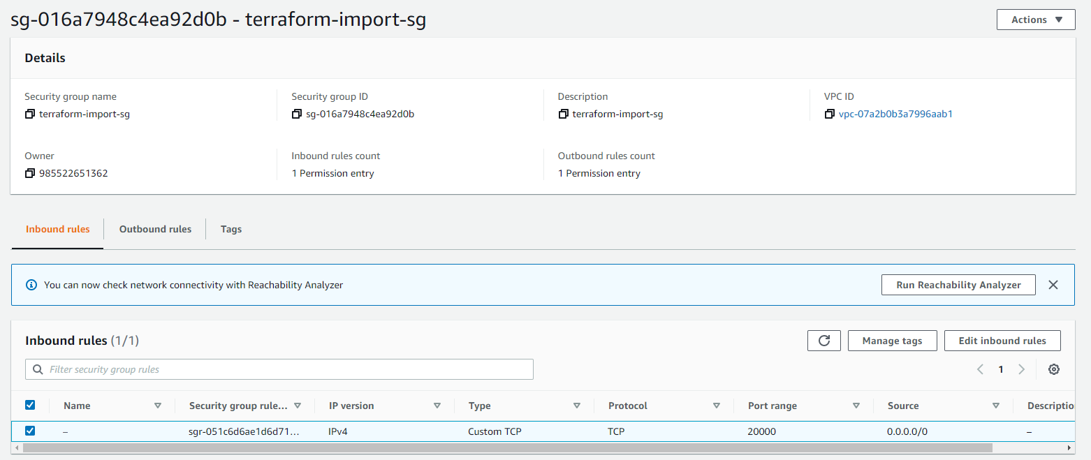Click the Details section heading

(x=45, y=58)
